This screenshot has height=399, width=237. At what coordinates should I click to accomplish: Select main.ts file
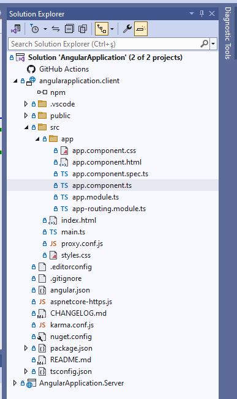click(73, 232)
